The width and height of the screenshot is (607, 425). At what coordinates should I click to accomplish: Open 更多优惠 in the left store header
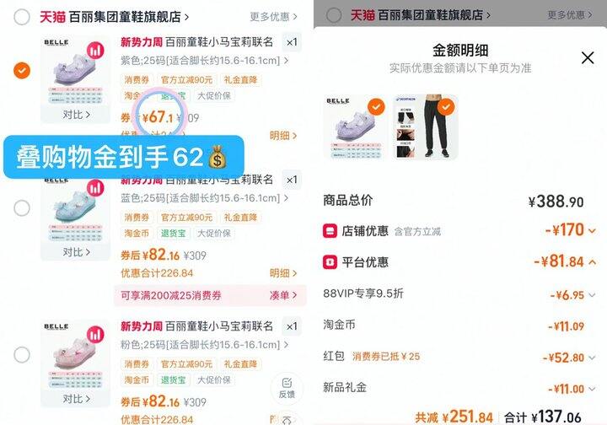click(x=274, y=17)
